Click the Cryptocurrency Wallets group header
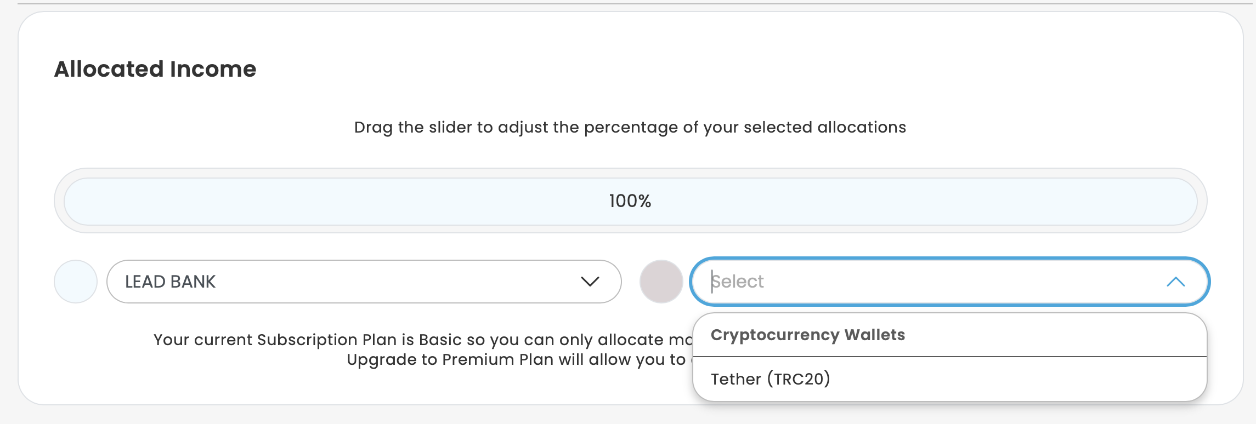 [x=807, y=335]
